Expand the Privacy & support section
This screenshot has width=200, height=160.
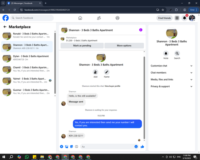(x=172, y=86)
